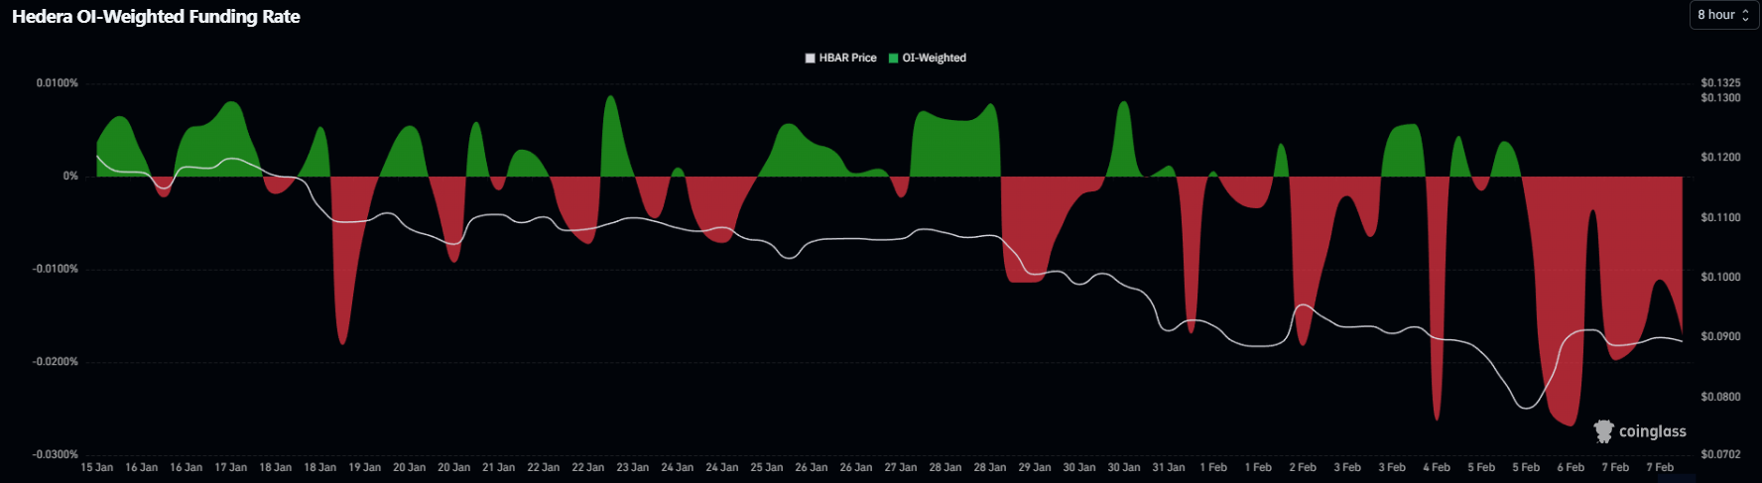1762x483 pixels.
Task: Click the 29 Jan date label
Action: click(1034, 467)
